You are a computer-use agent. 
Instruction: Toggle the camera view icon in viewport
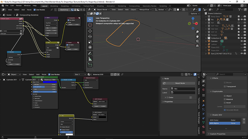pyautogui.click(x=197, y=41)
